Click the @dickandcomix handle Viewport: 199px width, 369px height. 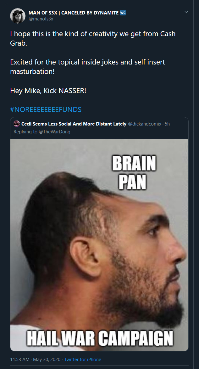coord(145,124)
